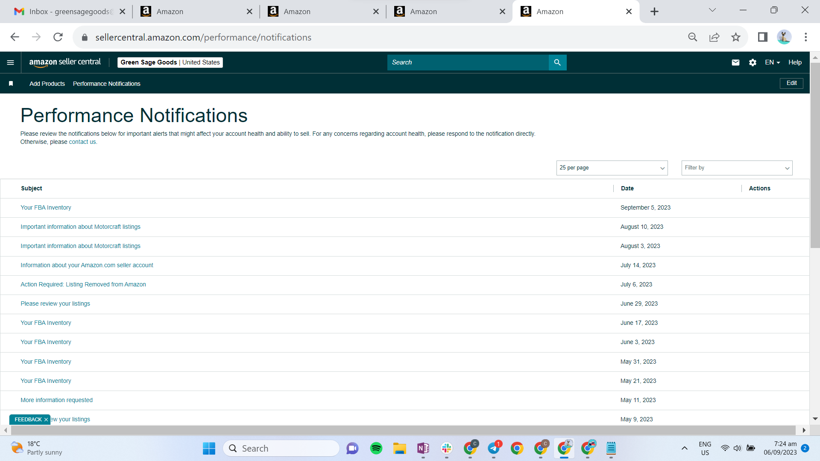Open Slack from the taskbar

coord(447,448)
